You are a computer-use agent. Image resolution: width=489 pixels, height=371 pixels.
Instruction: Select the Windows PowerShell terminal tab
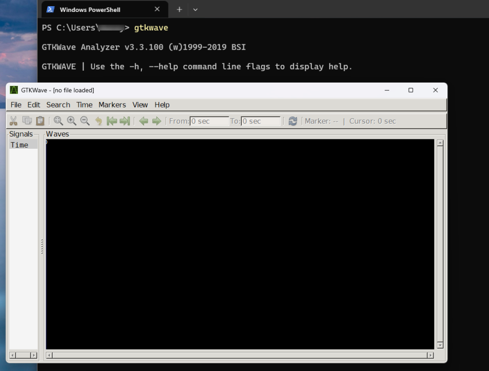[x=105, y=10]
